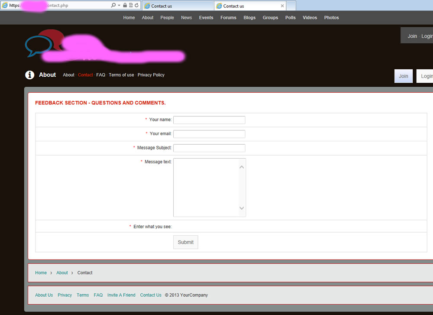Click the Your name input field
433x315 pixels.
pos(209,120)
